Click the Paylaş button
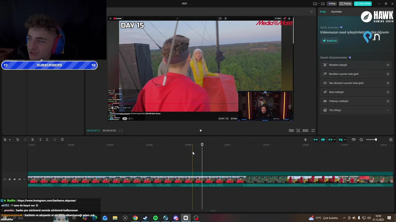396x222 pixels. pyautogui.click(x=346, y=4)
